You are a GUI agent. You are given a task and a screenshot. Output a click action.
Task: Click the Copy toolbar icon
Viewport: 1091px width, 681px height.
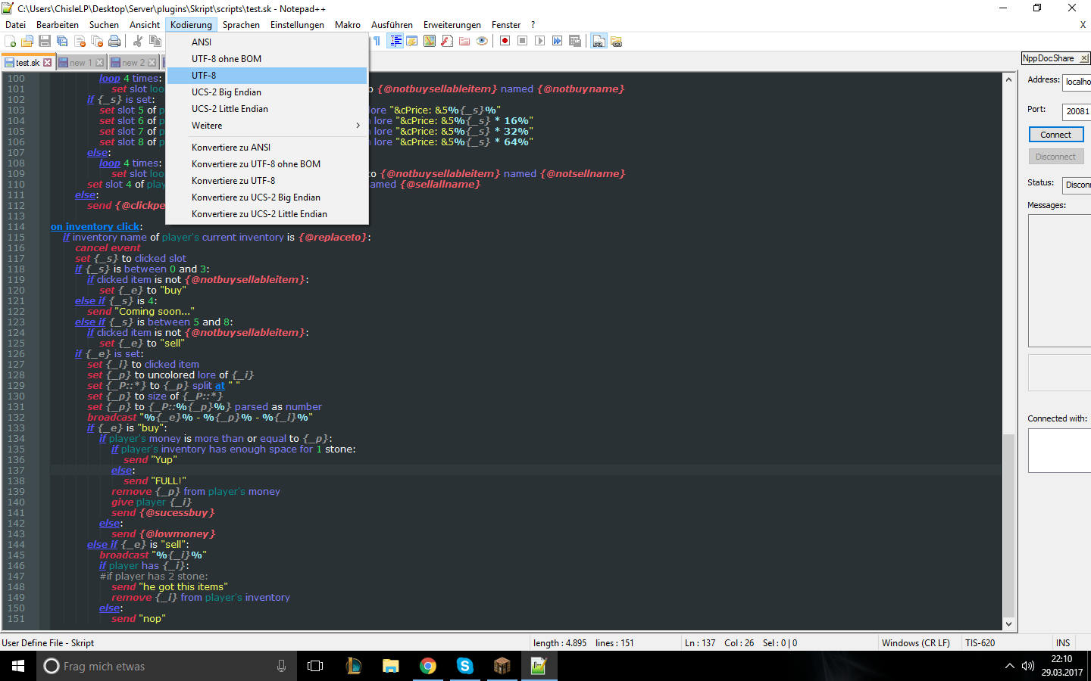(155, 42)
